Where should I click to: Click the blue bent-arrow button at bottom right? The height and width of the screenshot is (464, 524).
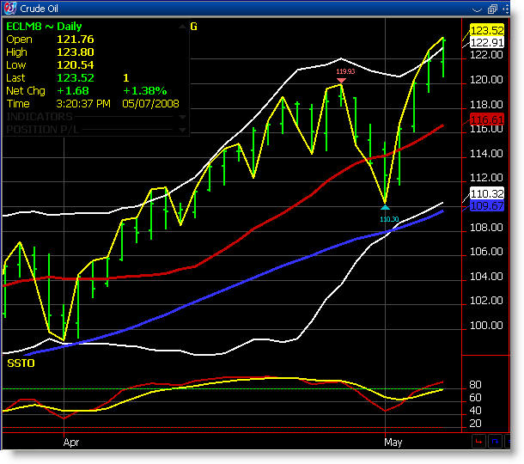[495, 442]
